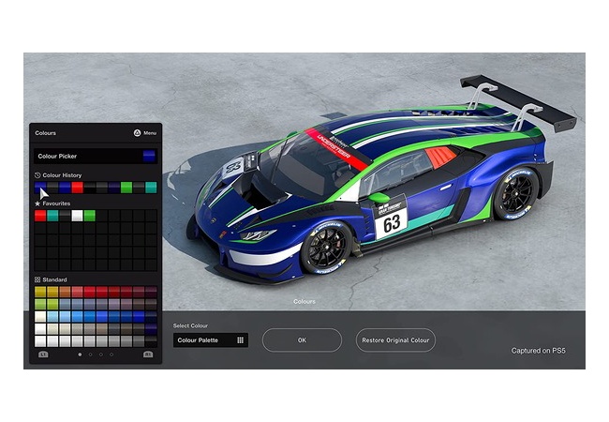609x422 pixels.
Task: Select the cream swatch starting Standard's blue row
Action: [x=40, y=317]
